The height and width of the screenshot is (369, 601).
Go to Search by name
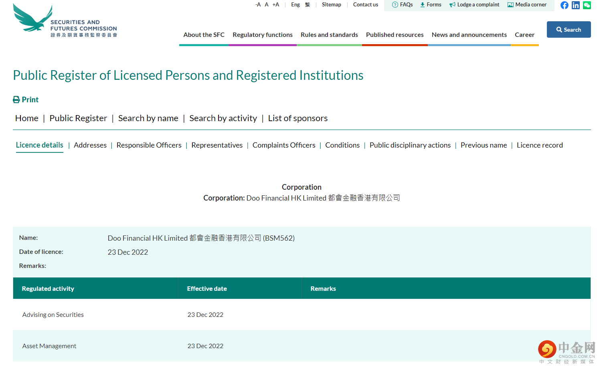(x=148, y=118)
